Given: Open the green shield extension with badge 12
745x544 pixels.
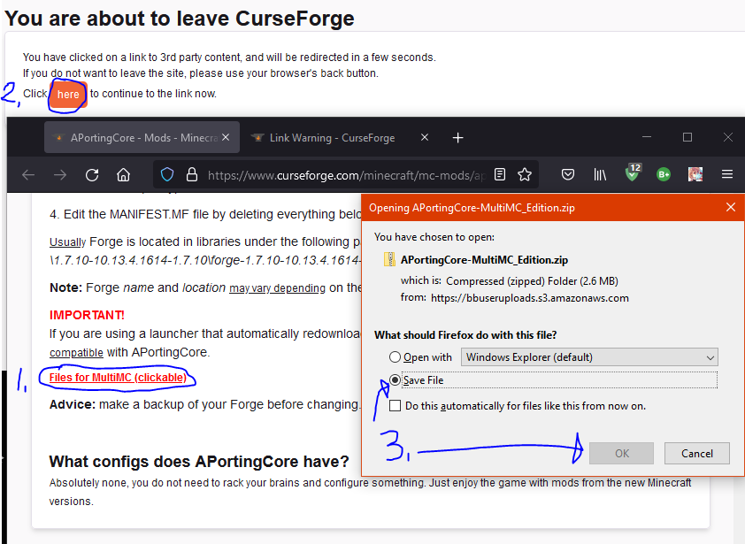Looking at the screenshot, I should click(633, 173).
